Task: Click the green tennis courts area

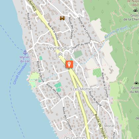Action: point(58,87)
